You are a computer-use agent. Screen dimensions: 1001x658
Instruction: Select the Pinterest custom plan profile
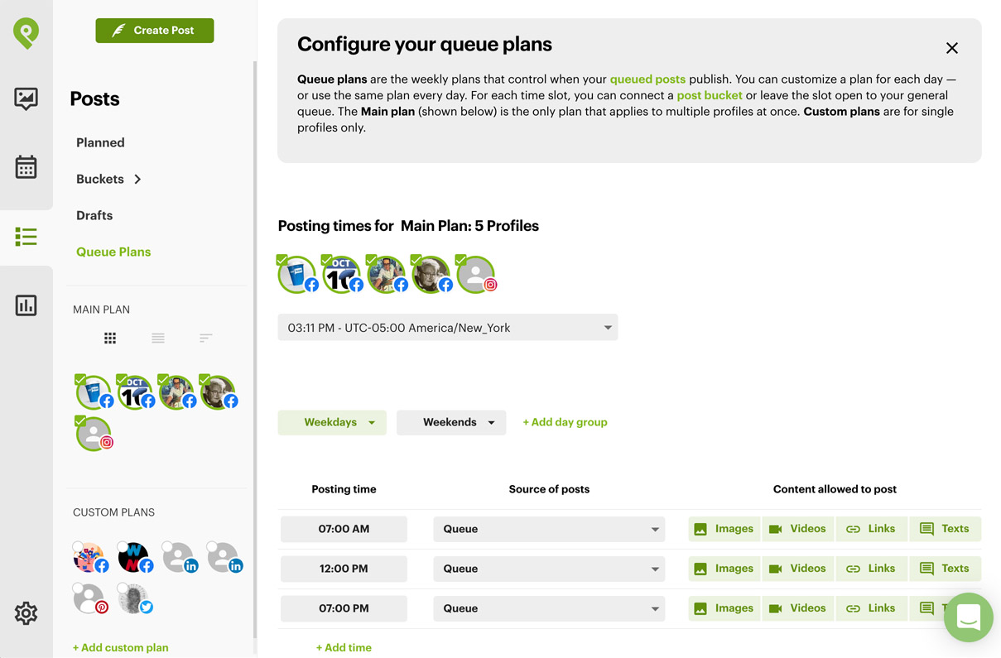pos(89,598)
